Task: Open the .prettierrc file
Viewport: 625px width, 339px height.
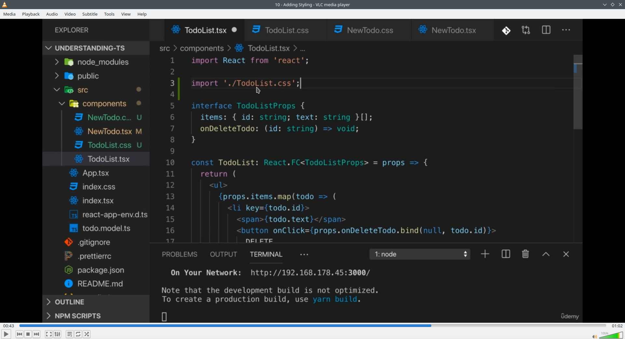Action: click(x=96, y=256)
